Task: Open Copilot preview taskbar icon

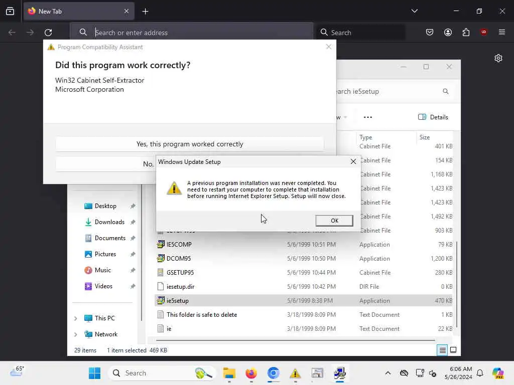Action: click(498, 373)
